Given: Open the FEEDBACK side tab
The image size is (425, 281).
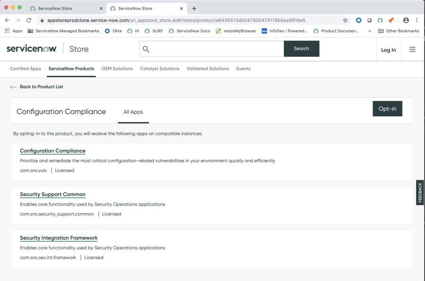Looking at the screenshot, I should coord(420,192).
